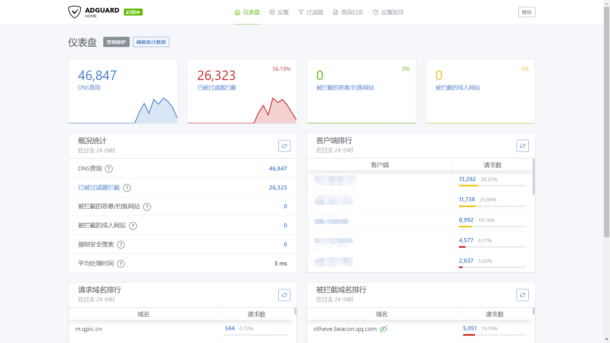Viewport: 610px width, 343px height.
Task: Click the 登出 logout button
Action: tap(526, 12)
